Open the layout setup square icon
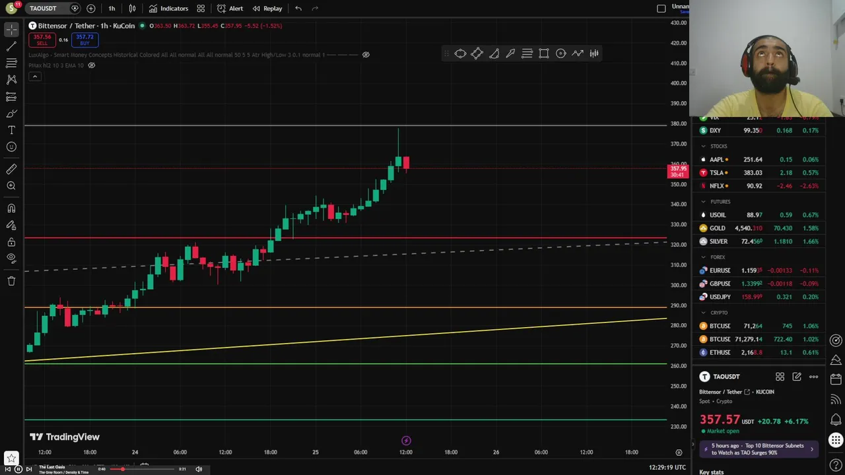This screenshot has width=845, height=475. pyautogui.click(x=661, y=9)
